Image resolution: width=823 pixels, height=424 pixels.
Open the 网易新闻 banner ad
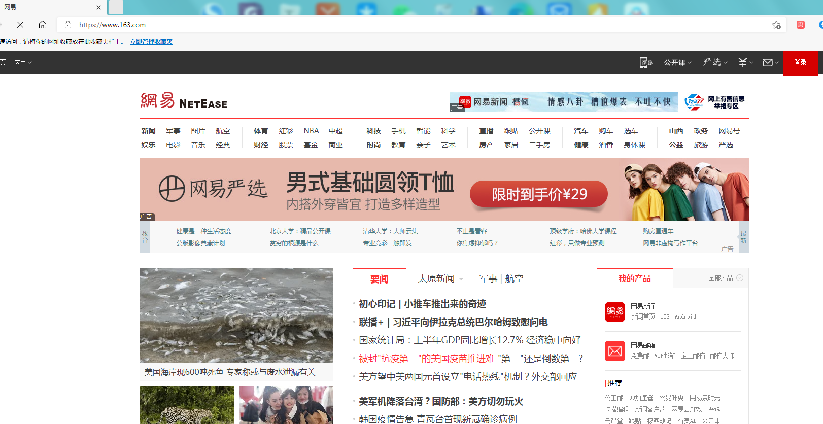563,102
